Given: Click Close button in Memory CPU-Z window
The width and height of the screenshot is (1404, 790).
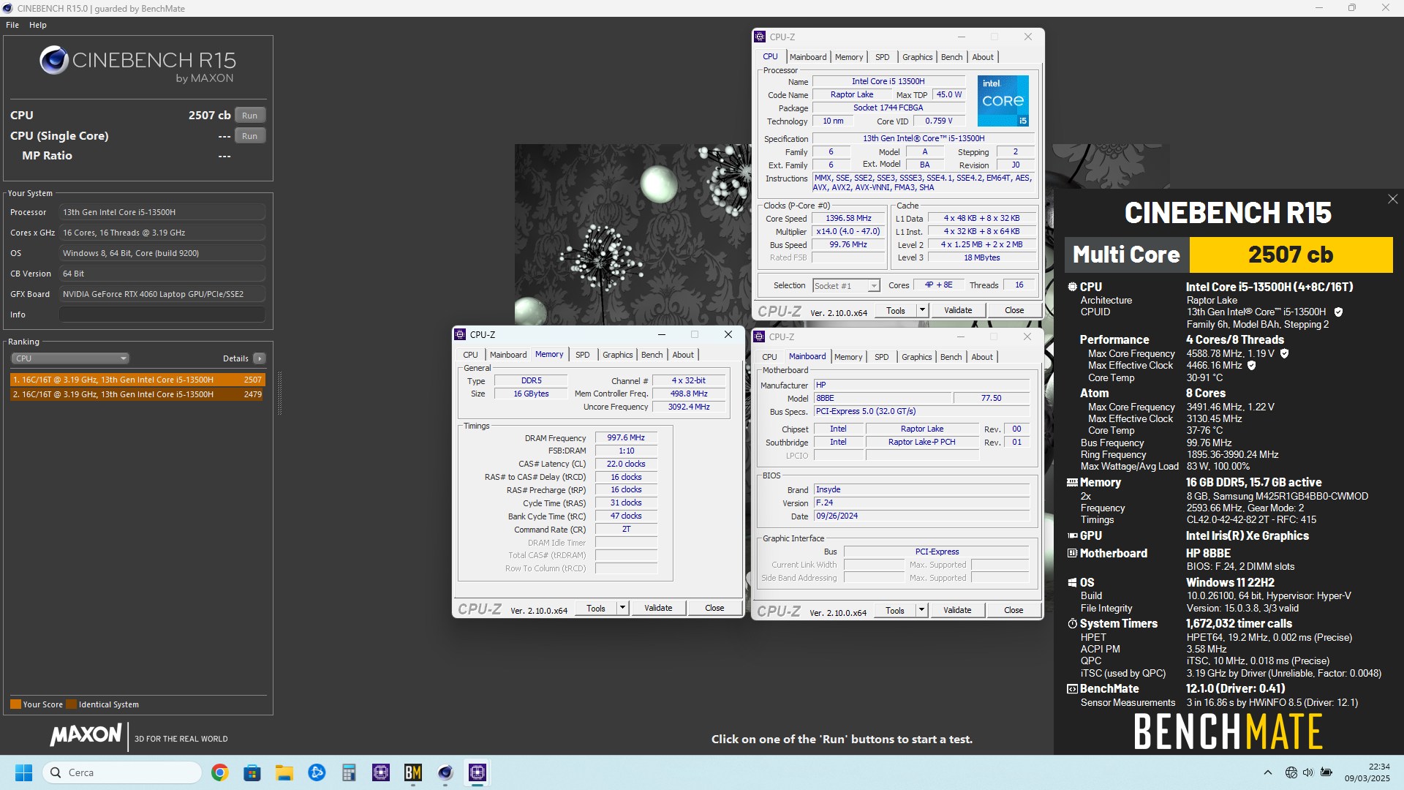Looking at the screenshot, I should pos(714,608).
